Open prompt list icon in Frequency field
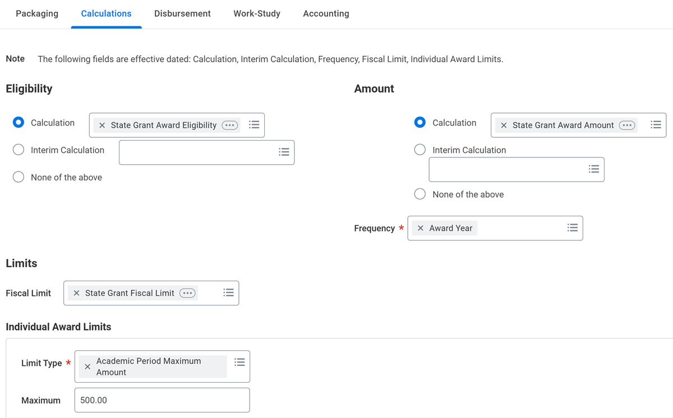Screen dimensions: 673x418 573,228
